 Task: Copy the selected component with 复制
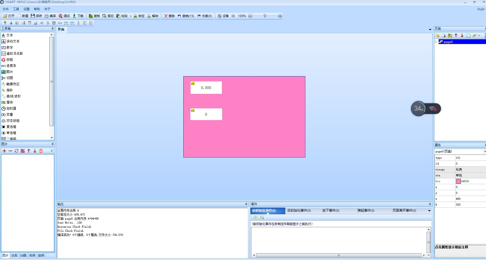pyautogui.click(x=94, y=16)
